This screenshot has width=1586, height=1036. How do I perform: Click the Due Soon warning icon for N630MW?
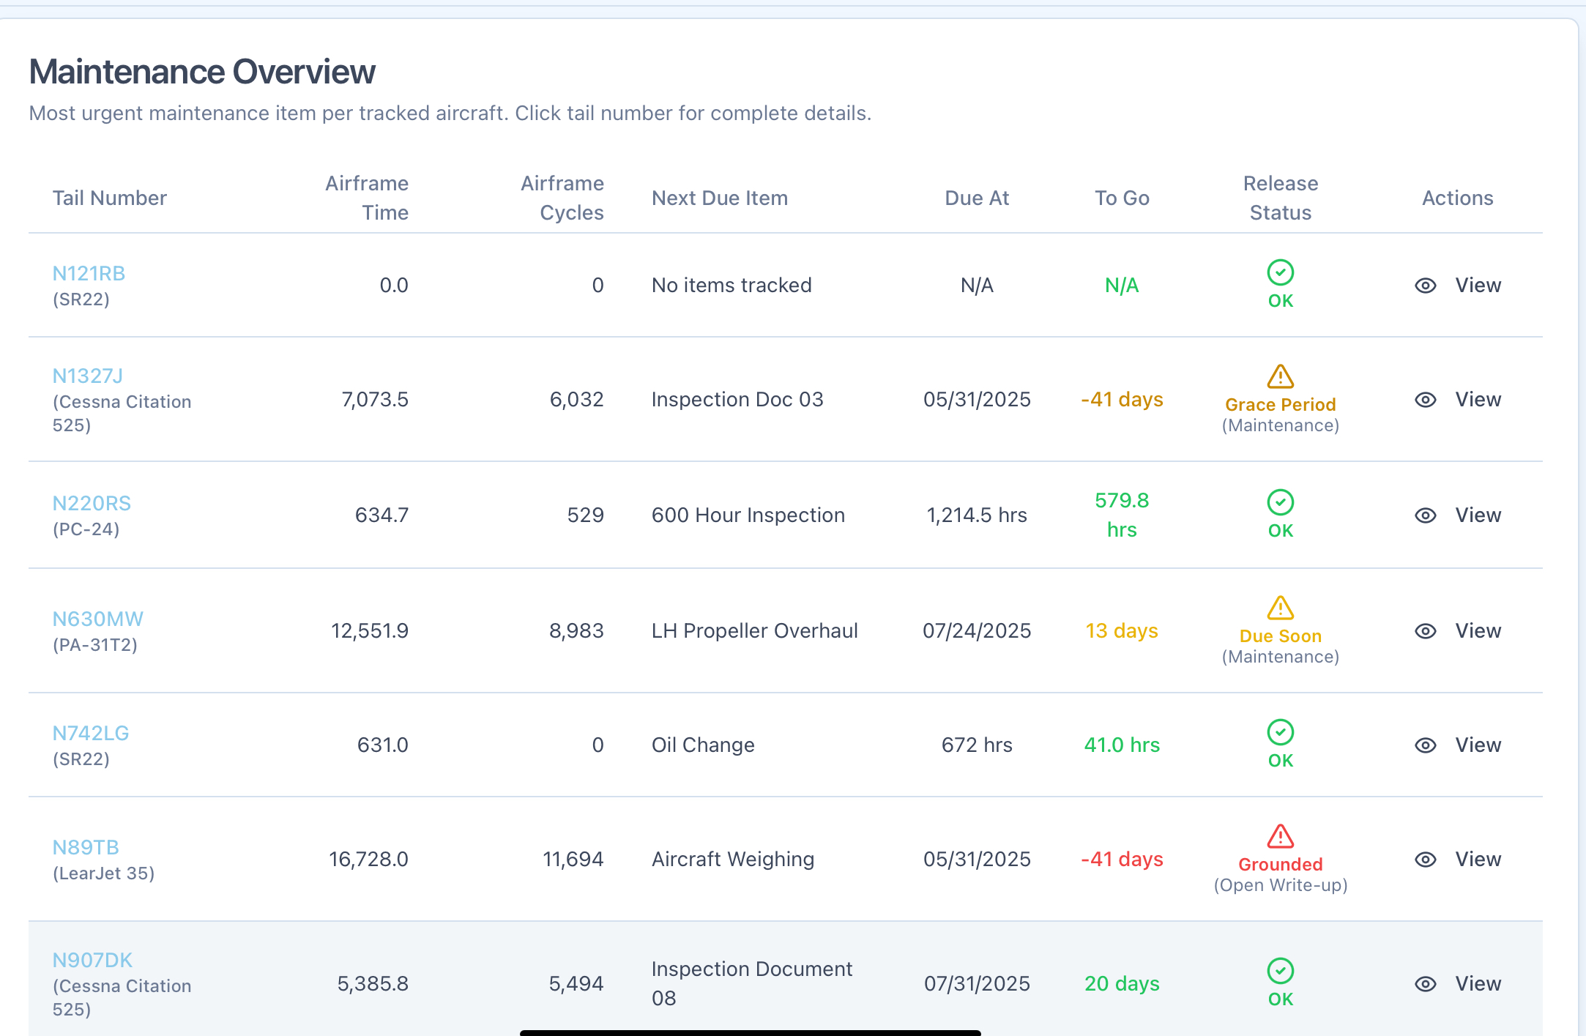[x=1280, y=608]
